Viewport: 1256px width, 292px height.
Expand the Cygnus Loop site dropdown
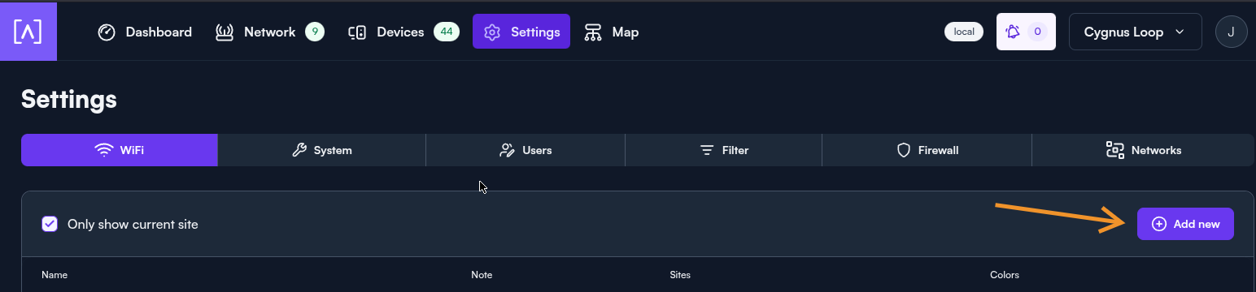click(1135, 32)
